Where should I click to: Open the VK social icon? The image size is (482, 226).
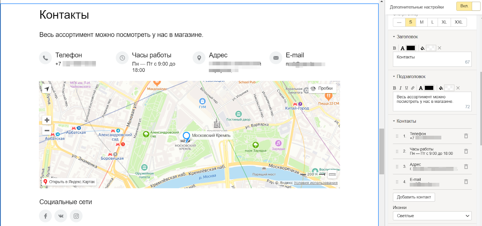61,216
